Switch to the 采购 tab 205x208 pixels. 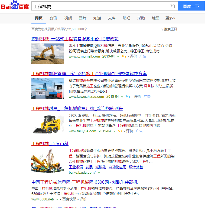click(x=141, y=18)
